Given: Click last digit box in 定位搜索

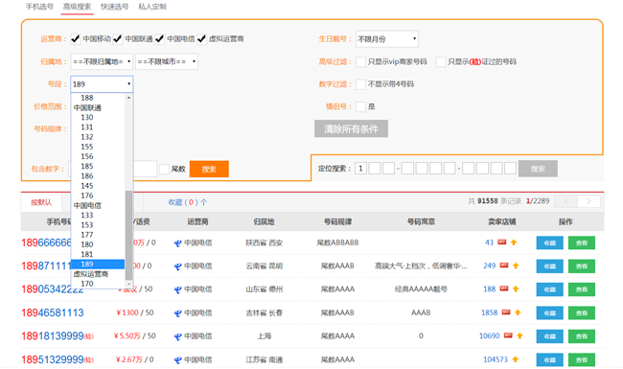Looking at the screenshot, I should pos(511,169).
